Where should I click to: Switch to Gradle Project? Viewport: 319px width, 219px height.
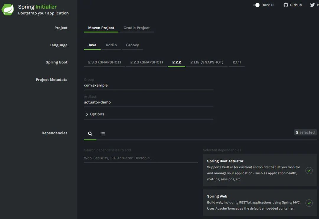(137, 28)
